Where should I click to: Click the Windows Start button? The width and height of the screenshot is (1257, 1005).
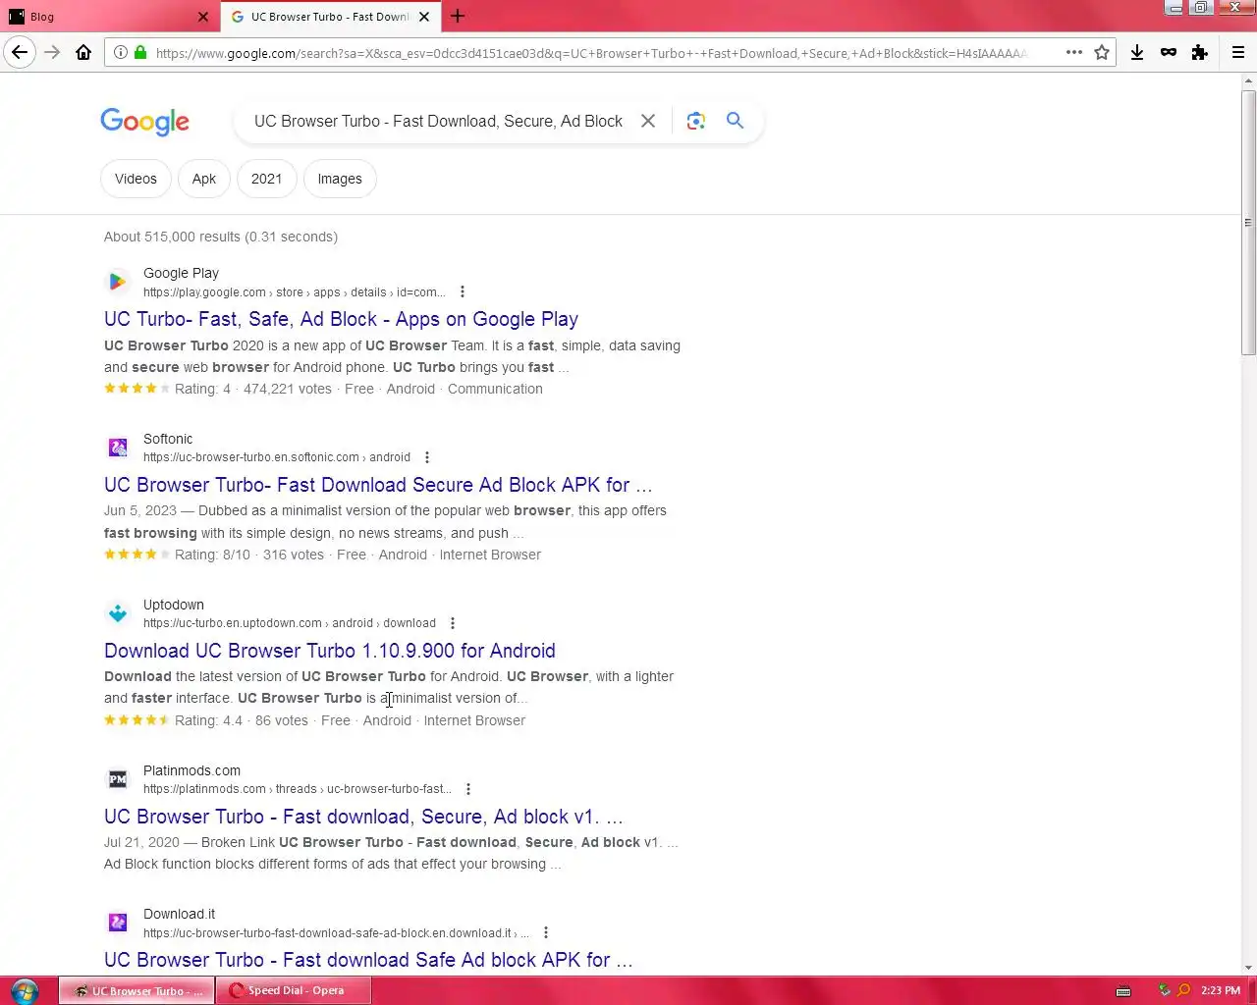pyautogui.click(x=25, y=990)
